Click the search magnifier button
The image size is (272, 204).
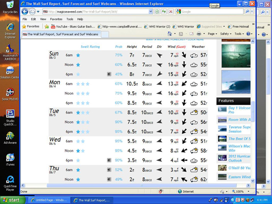(x=248, y=12)
